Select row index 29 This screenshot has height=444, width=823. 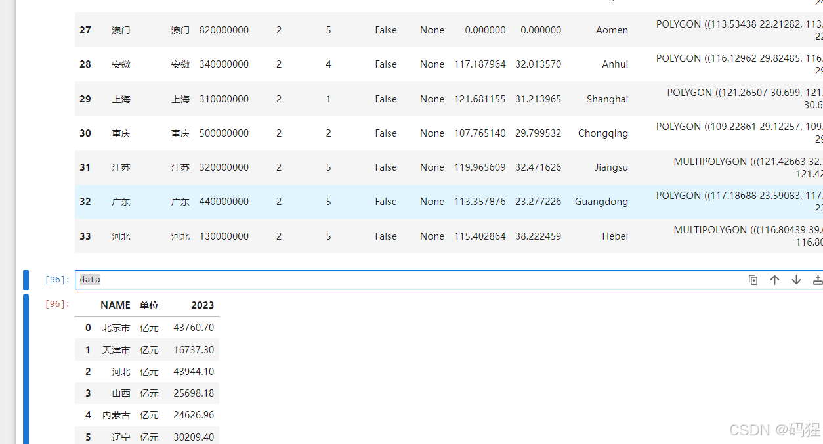[85, 99]
